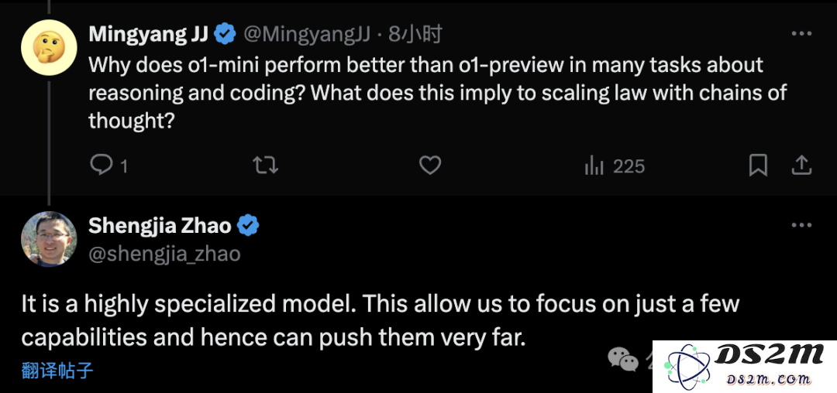This screenshot has width=837, height=393.
Task: Open Shengjia Zhao's profile photo
Action: (49, 239)
